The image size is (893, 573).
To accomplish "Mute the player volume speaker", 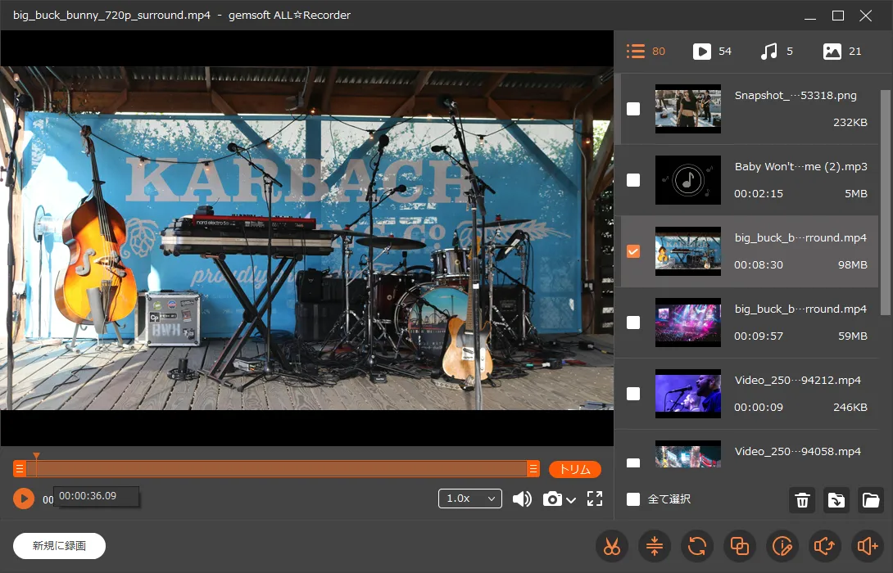I will tap(521, 499).
